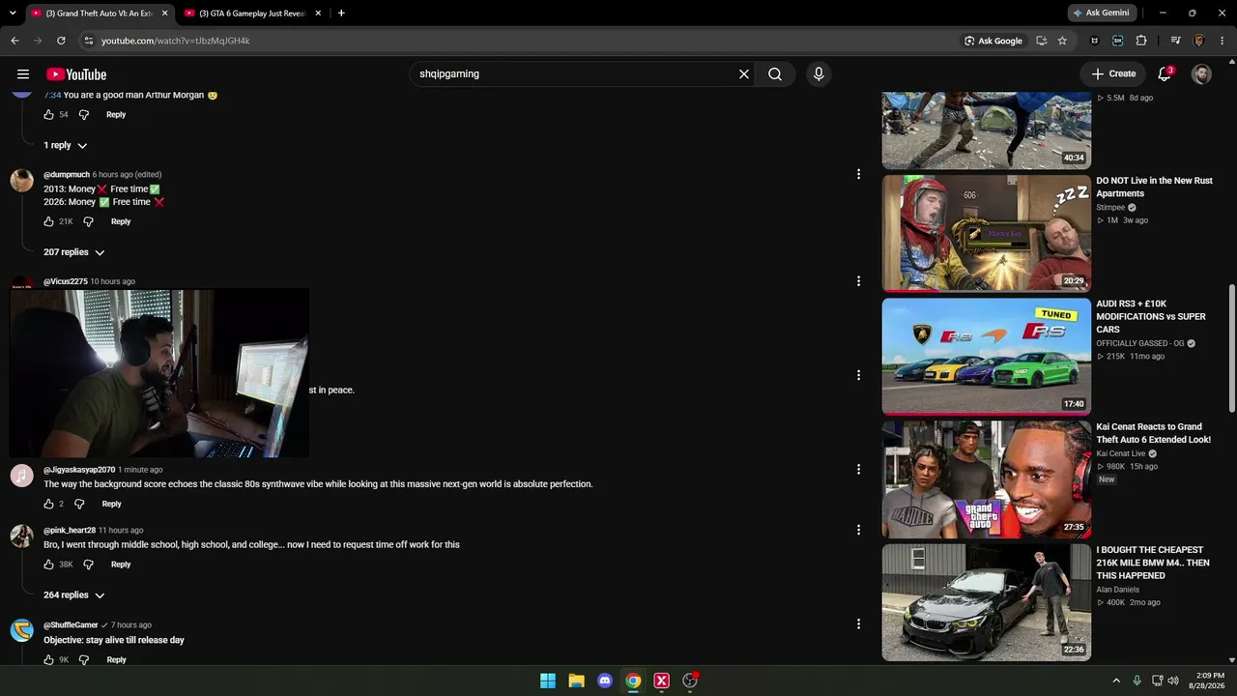1237x696 pixels.
Task: Like the Arthur Morgan comment
Action: (48, 114)
